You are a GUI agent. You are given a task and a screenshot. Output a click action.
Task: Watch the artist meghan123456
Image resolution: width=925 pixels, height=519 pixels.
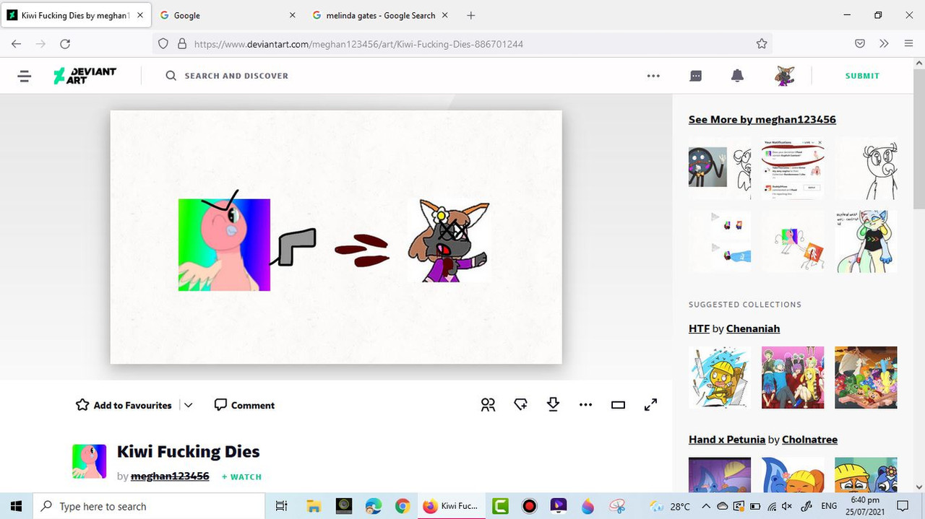pyautogui.click(x=241, y=477)
